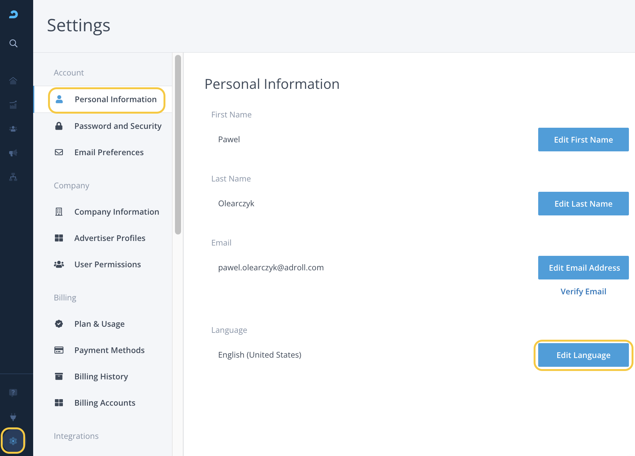This screenshot has width=635, height=456.
Task: Open the analytics chart icon in sidebar
Action: (x=13, y=105)
